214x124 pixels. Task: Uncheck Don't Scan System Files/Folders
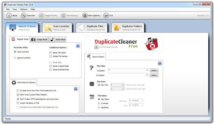tap(18, 94)
